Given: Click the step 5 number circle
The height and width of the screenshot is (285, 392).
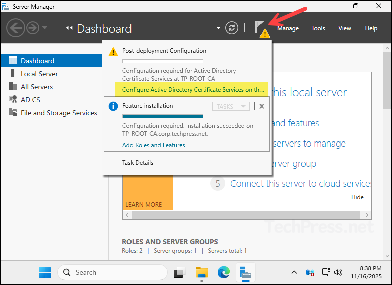Looking at the screenshot, I should click(218, 184).
